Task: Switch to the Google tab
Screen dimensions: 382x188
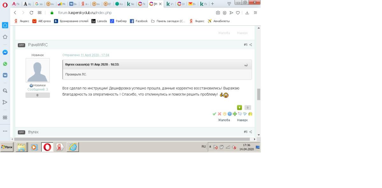Action: click(39, 4)
